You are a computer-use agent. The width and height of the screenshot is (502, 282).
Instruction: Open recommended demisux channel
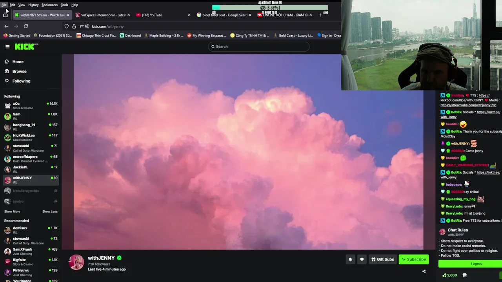[x=31, y=230]
